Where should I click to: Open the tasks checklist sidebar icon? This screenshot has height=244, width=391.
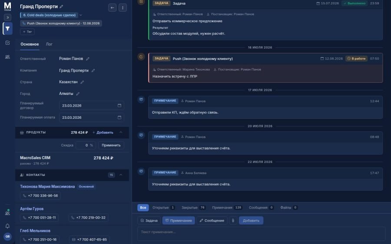coord(7,42)
